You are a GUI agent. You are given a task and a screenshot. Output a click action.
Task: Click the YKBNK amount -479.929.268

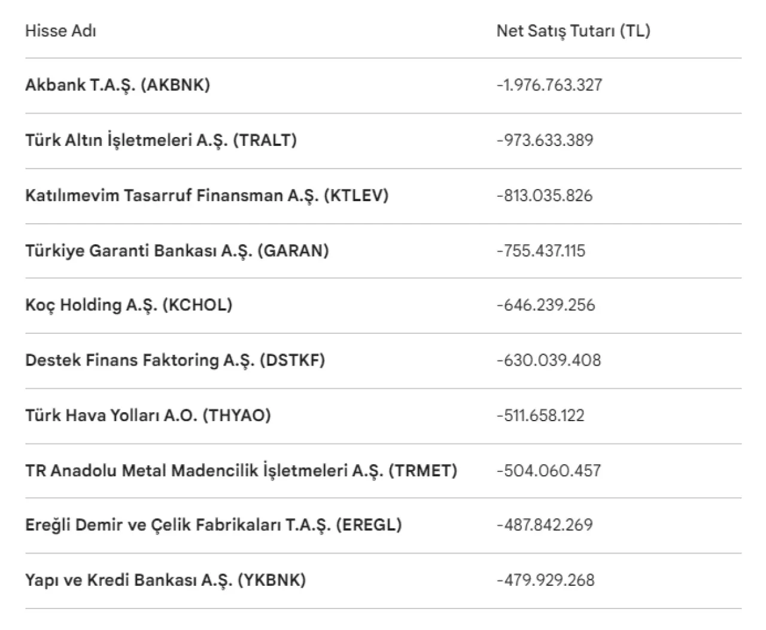pos(545,580)
